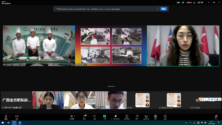Click the blue confirm button in recording notice
This screenshot has height=125, width=222.
(164, 9)
